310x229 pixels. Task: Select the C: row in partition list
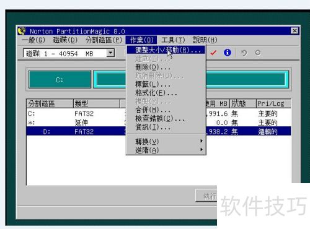[159, 113]
